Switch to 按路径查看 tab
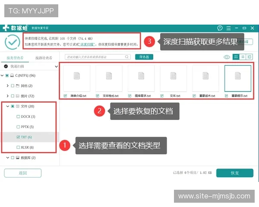259x207 pixels. click(44, 58)
